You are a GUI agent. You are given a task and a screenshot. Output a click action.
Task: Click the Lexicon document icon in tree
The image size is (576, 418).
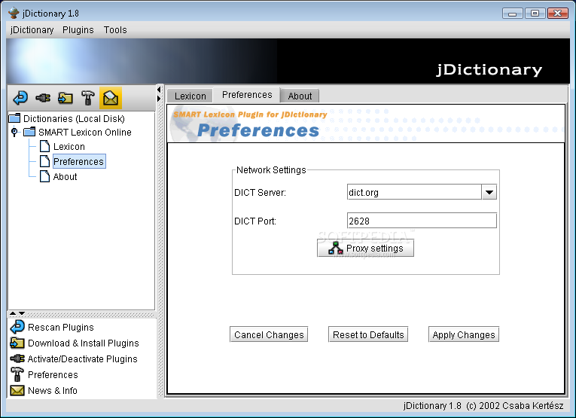[45, 146]
